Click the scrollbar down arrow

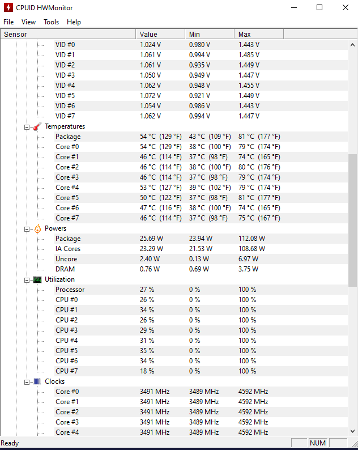pos(352,431)
